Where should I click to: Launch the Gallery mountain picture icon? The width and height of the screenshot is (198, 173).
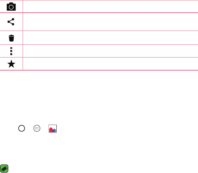coord(53,129)
